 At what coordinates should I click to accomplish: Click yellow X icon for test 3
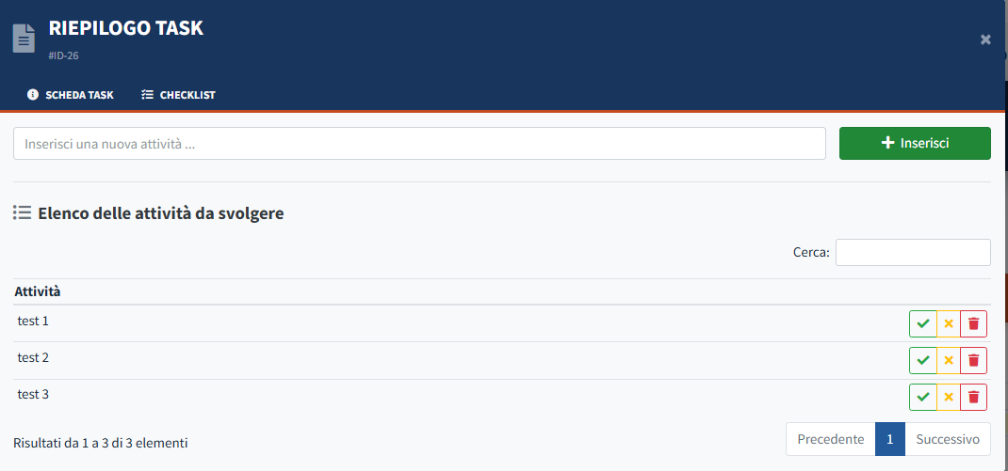point(949,397)
